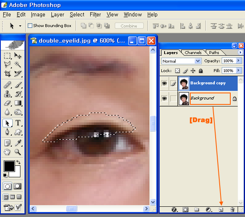Click the Combine button
The height and width of the screenshot is (217, 245).
tap(129, 26)
